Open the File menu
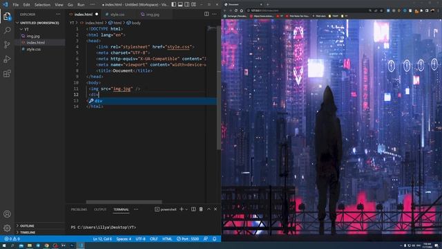This screenshot has height=249, width=442. (16, 5)
